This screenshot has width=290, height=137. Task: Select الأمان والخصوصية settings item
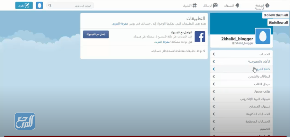(x=241, y=61)
